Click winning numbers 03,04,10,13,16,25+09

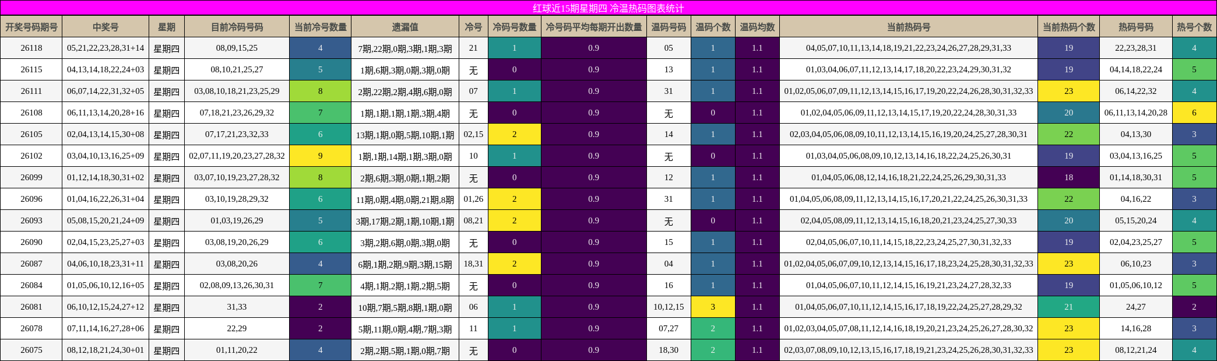pyautogui.click(x=105, y=156)
